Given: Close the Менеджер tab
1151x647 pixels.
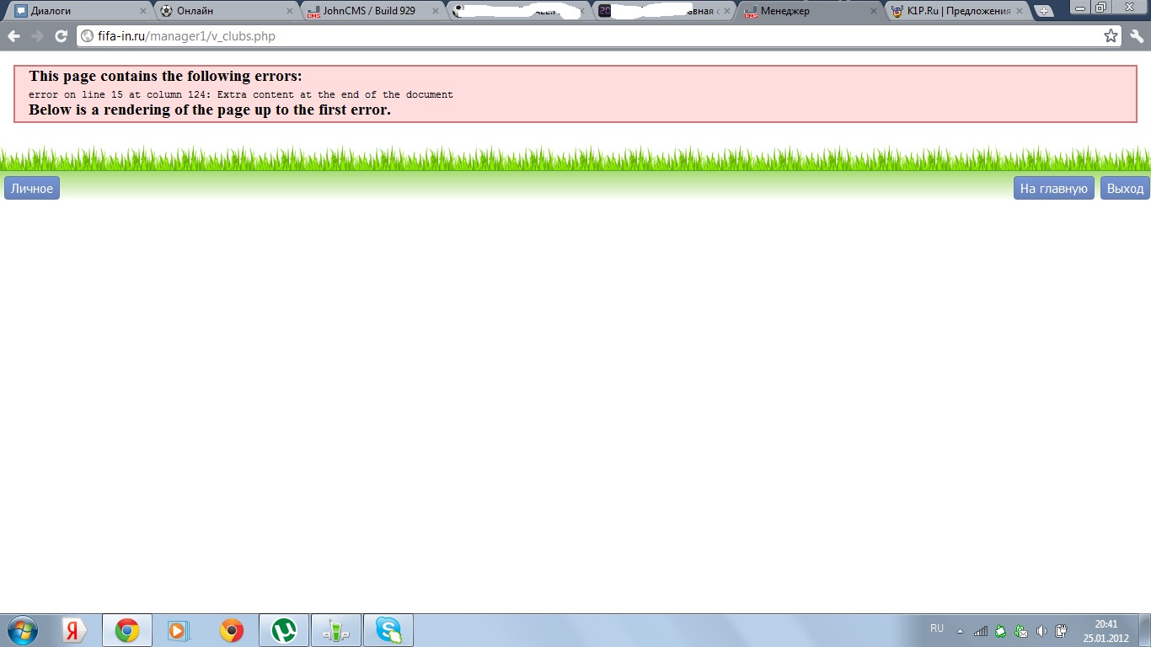Looking at the screenshot, I should tap(874, 11).
